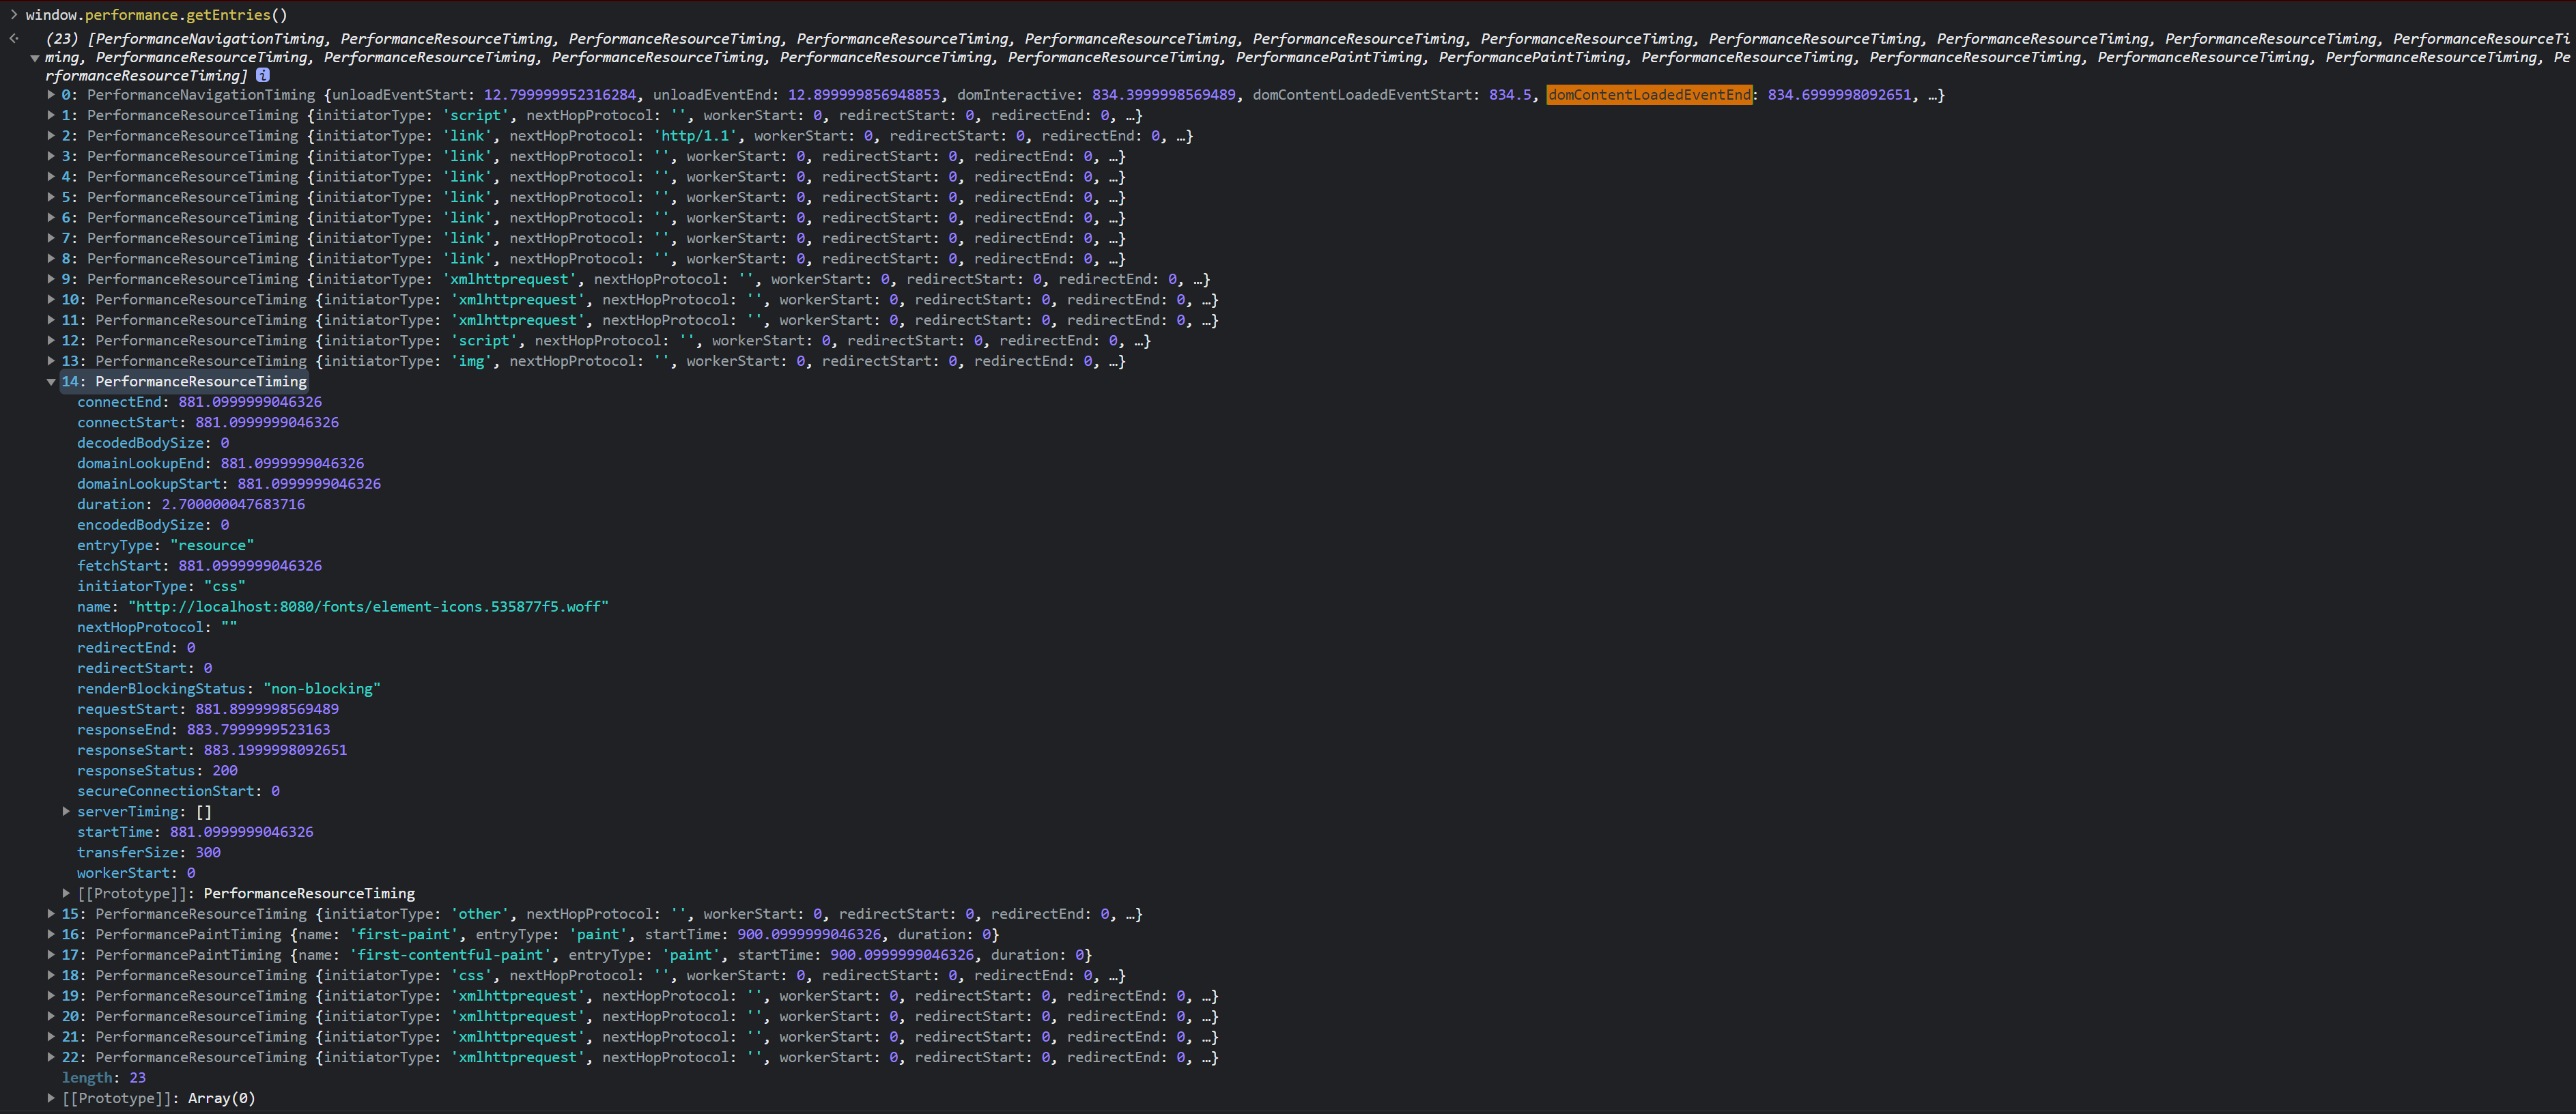2576x1114 pixels.
Task: Click the window.performance.getEntries() command text
Action: [x=157, y=15]
